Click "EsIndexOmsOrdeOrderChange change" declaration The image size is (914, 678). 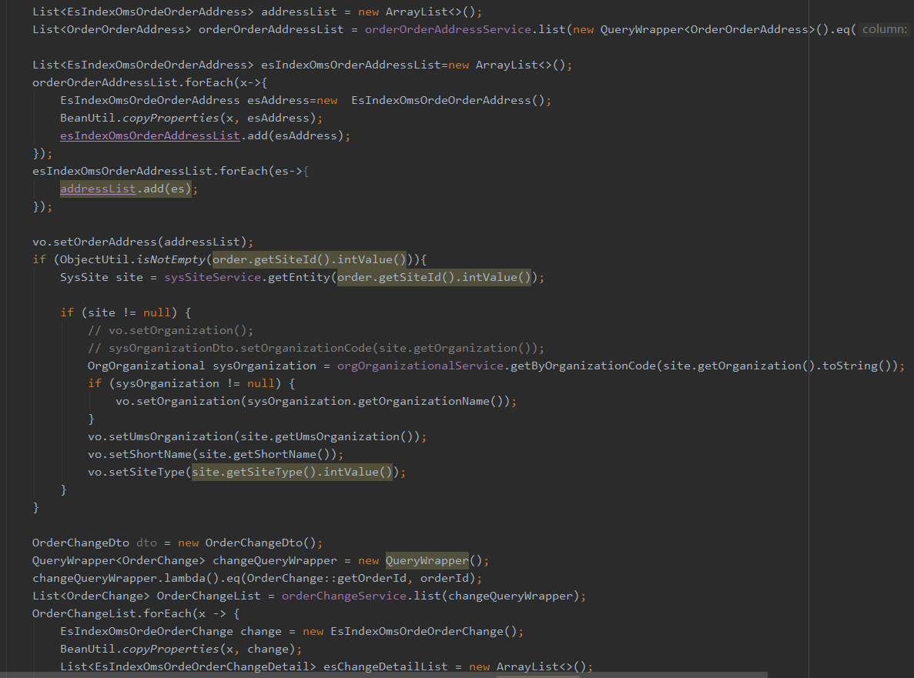[171, 631]
